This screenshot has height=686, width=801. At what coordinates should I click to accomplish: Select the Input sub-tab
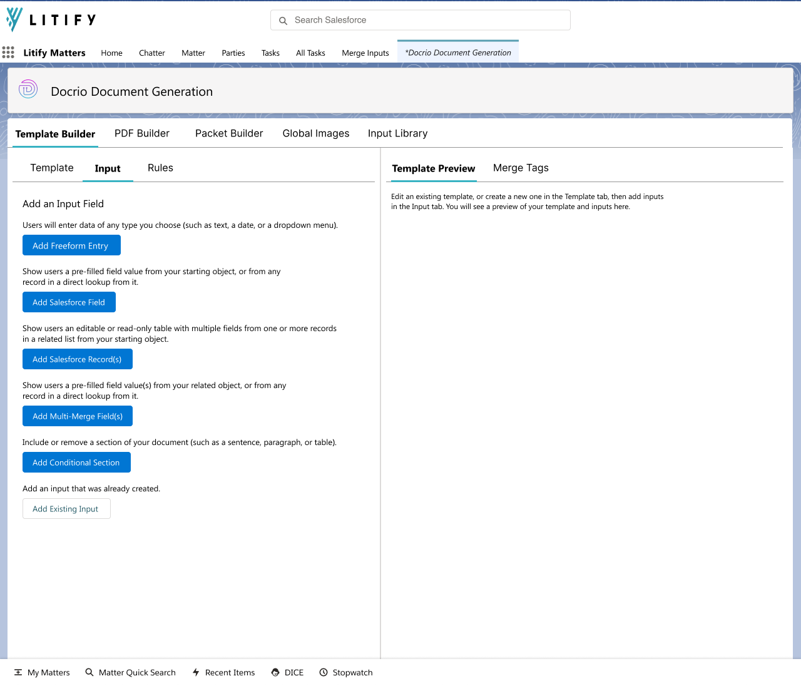point(108,168)
